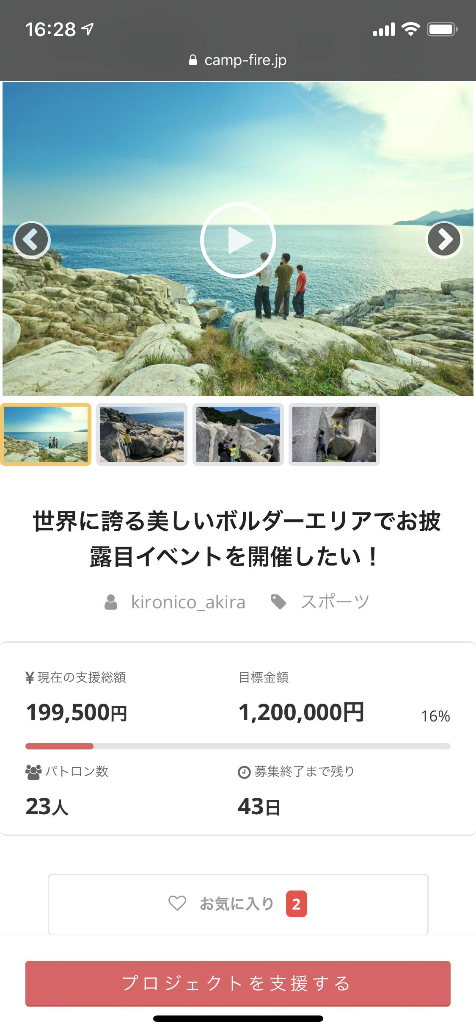Open the スポーツ category tag
The height and width of the screenshot is (1032, 476).
click(x=335, y=602)
